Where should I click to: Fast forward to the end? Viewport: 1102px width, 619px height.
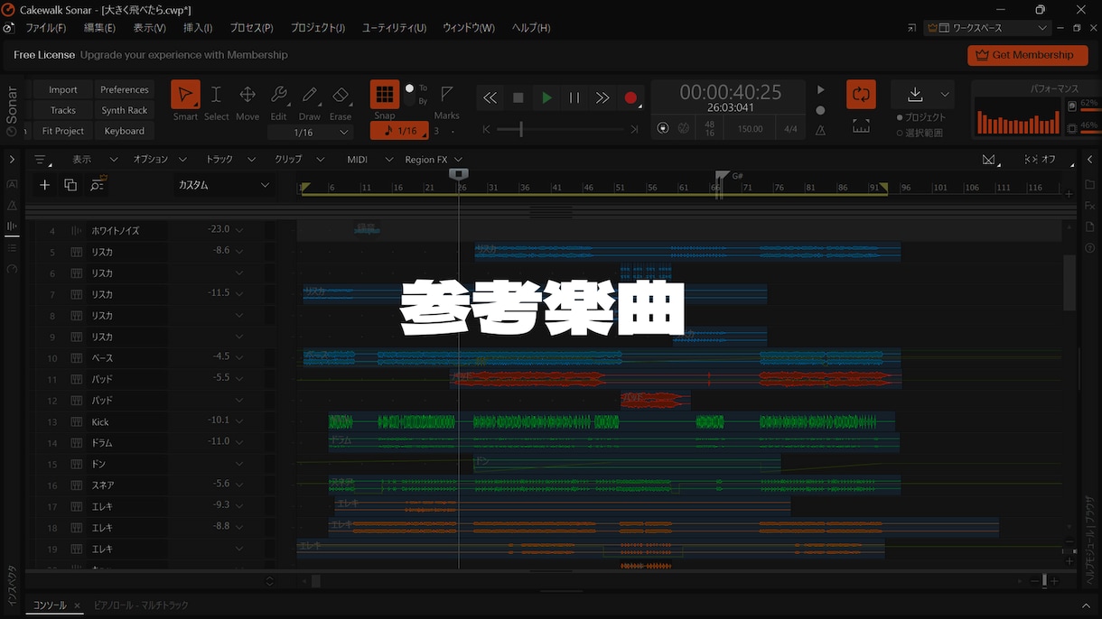point(602,97)
